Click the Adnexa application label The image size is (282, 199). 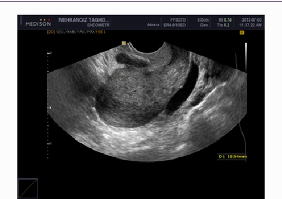(153, 25)
